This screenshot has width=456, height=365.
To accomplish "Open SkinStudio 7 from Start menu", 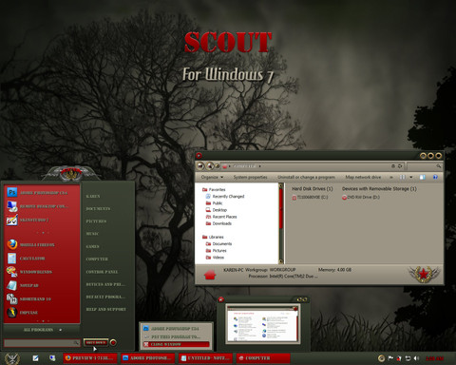I will coord(42,220).
